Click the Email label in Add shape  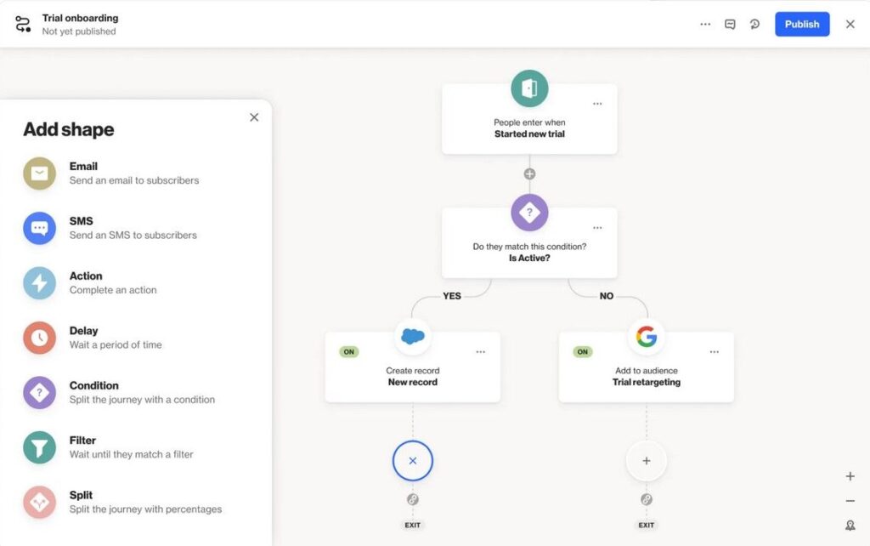pyautogui.click(x=83, y=166)
